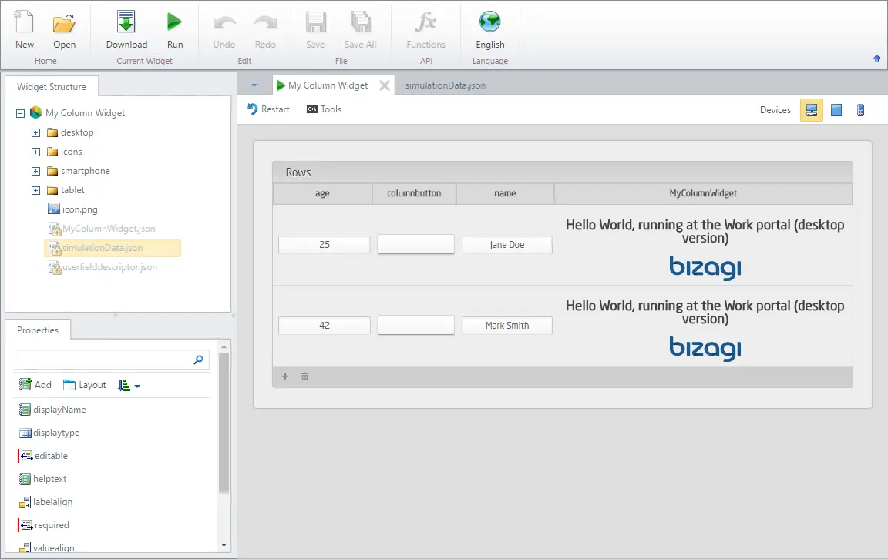Open the property sort order dropdown
Viewport: 888px width, 559px height.
pos(129,385)
